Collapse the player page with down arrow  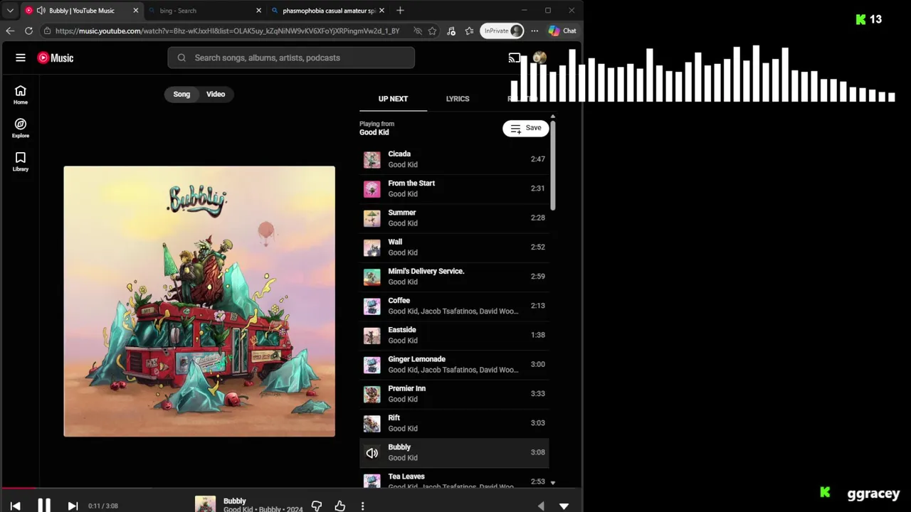coord(564,506)
